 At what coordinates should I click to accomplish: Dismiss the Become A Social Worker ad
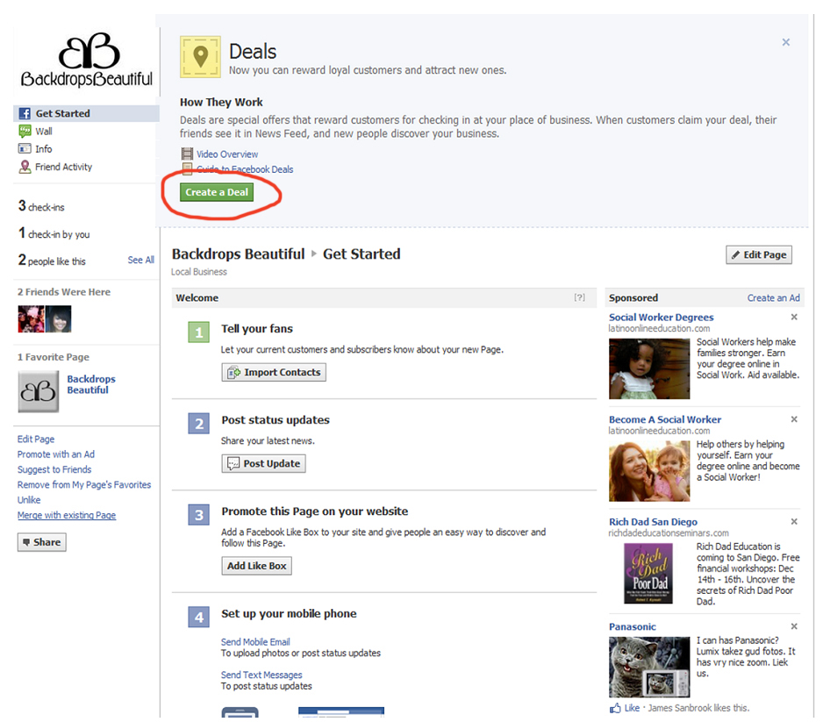click(x=794, y=419)
